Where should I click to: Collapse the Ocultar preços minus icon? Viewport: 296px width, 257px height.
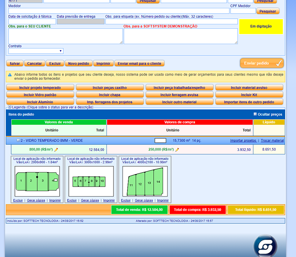coord(255,114)
